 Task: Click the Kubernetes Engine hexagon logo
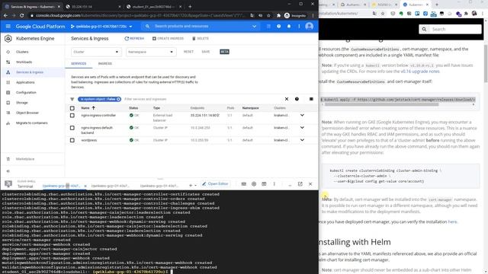click(8, 39)
